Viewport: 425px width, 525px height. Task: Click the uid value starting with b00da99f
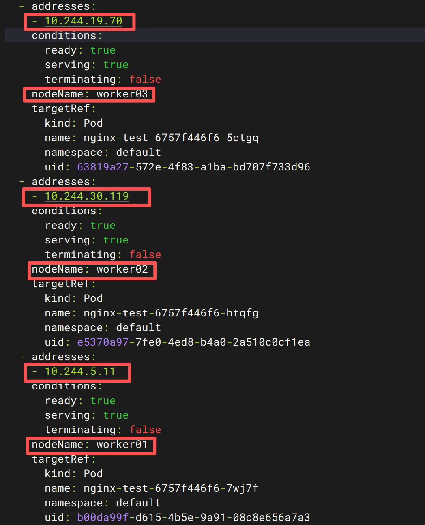point(193,517)
